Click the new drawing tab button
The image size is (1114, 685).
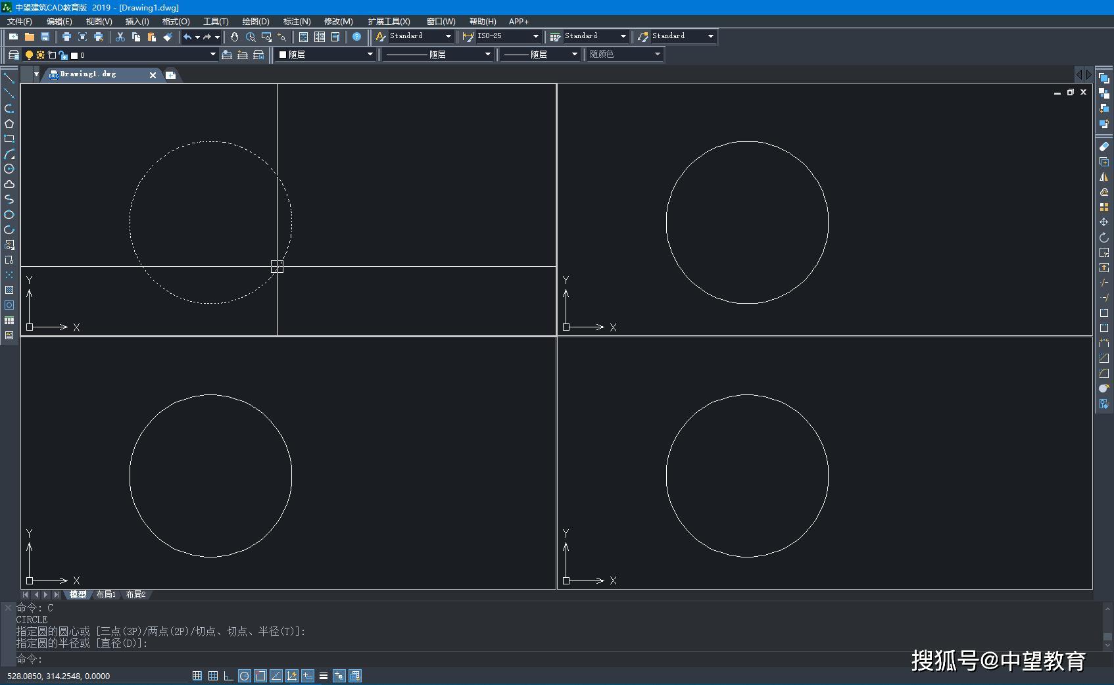pos(170,75)
